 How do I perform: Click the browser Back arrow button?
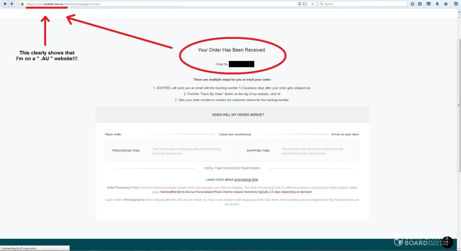pos(5,4)
